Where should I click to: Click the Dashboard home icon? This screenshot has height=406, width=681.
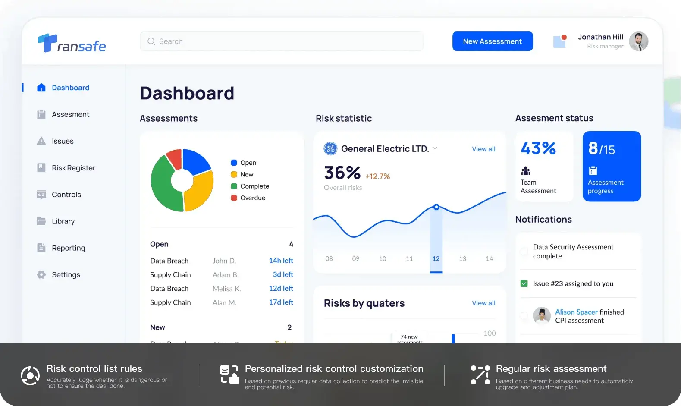41,88
